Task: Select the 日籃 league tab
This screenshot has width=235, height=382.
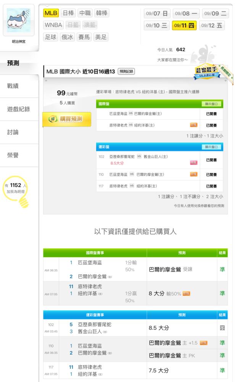Action: coord(73,25)
